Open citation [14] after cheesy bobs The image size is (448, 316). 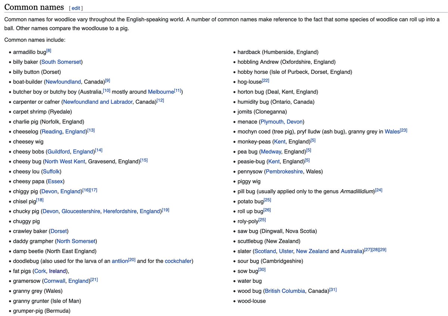pos(99,150)
